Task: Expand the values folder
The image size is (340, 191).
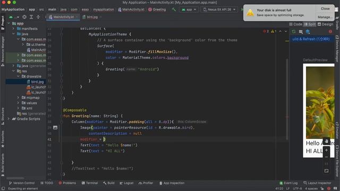Action: 18,103
